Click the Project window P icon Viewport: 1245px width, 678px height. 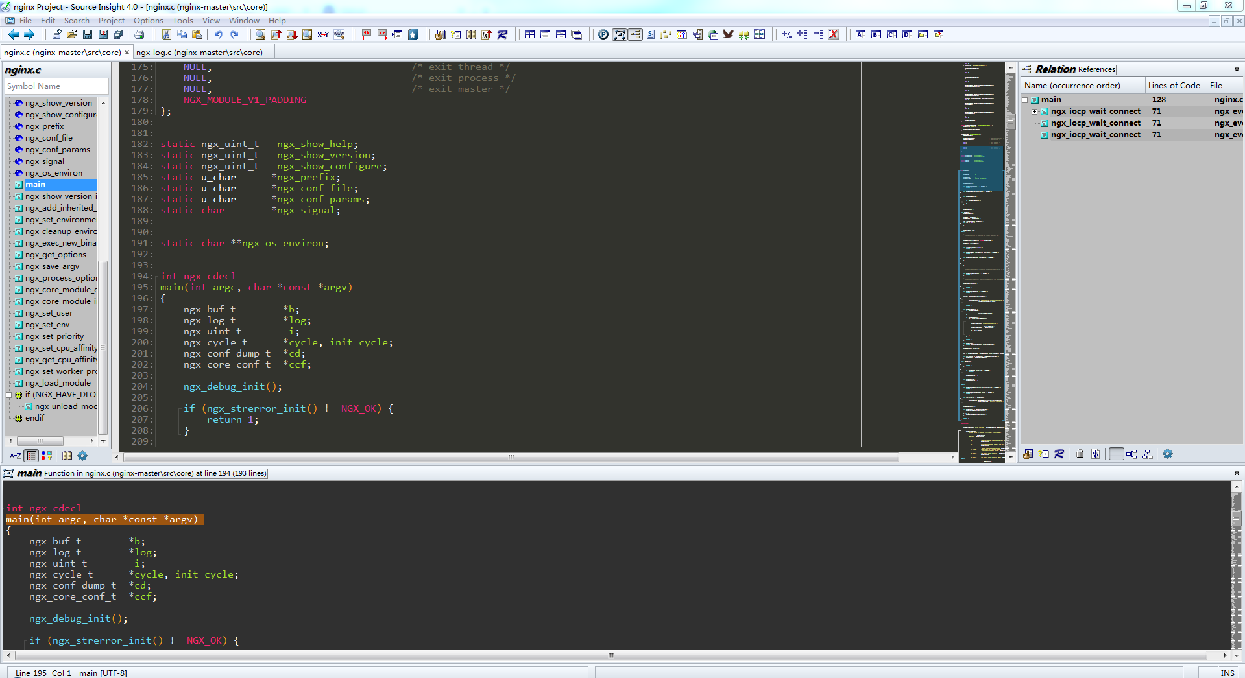click(603, 34)
